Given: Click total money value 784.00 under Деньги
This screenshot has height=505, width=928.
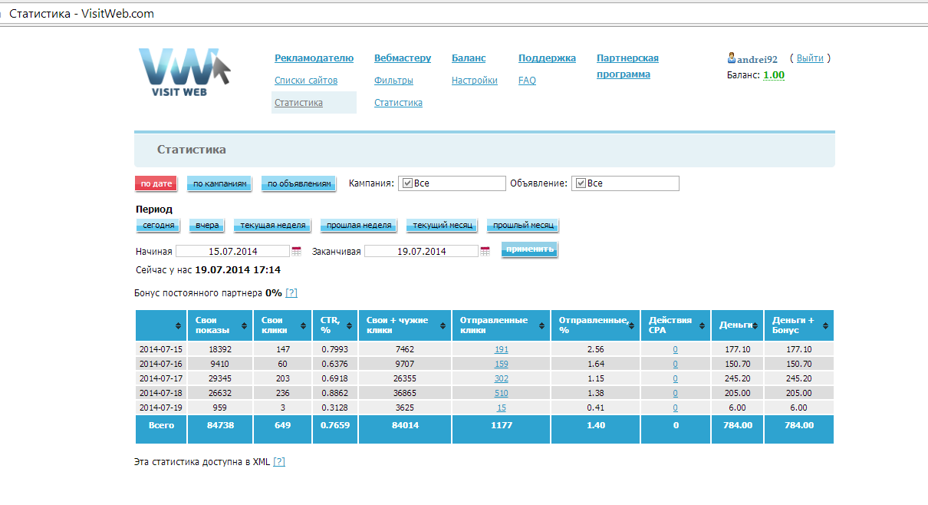Looking at the screenshot, I should point(736,425).
